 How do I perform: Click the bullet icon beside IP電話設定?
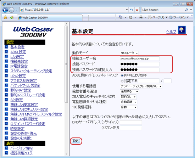pos(6,66)
